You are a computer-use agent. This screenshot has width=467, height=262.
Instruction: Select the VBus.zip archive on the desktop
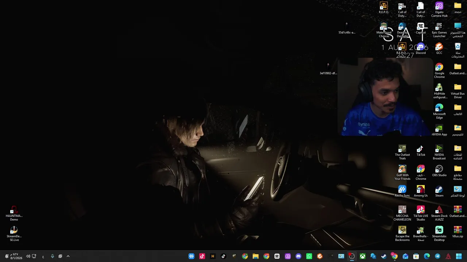pos(458,232)
